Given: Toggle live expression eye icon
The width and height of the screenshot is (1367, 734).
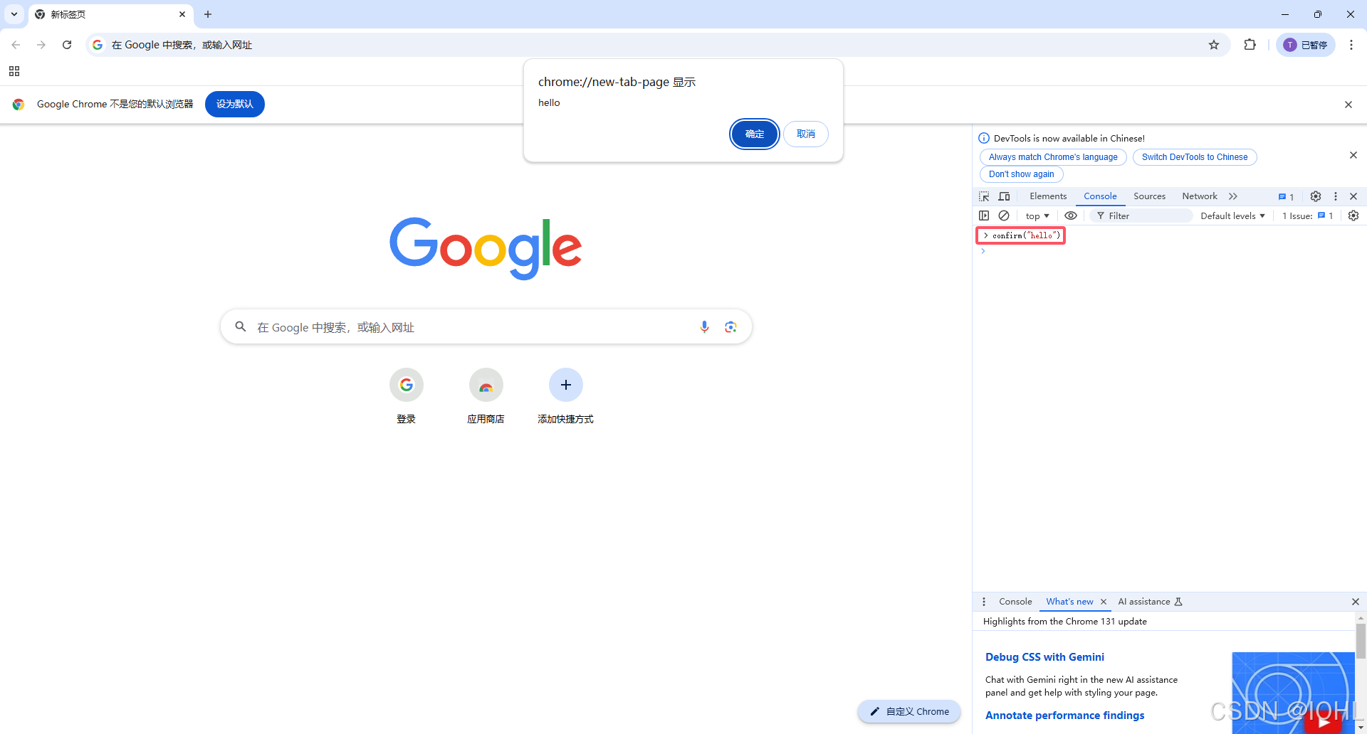Looking at the screenshot, I should (x=1071, y=216).
